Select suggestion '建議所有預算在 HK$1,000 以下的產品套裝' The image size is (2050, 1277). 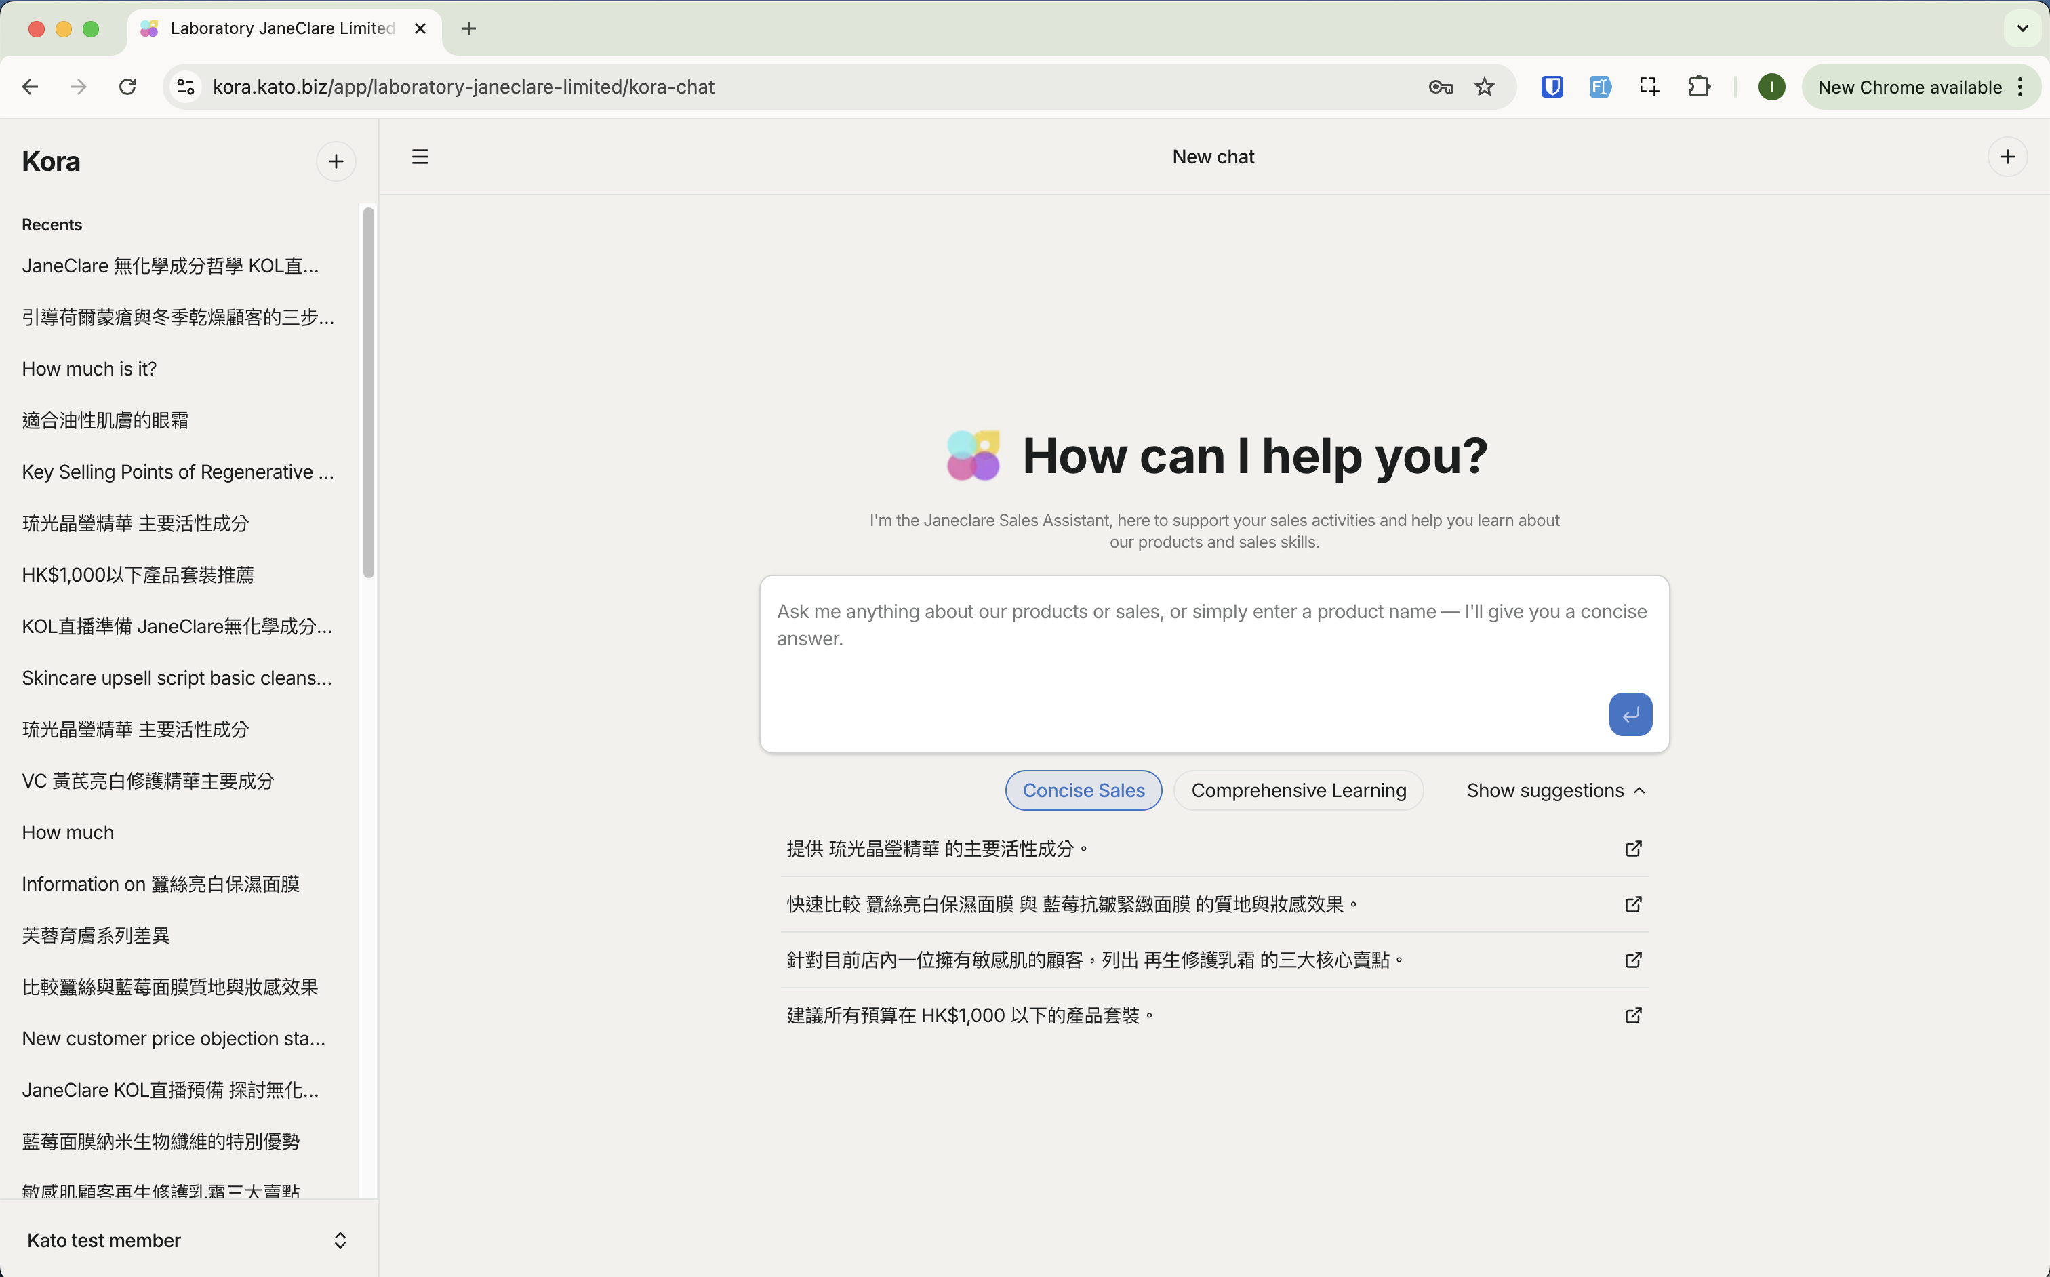(x=1213, y=1015)
